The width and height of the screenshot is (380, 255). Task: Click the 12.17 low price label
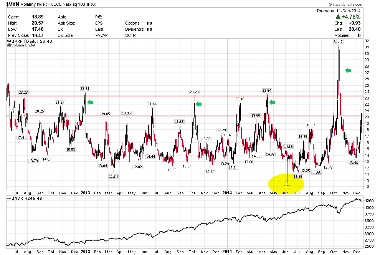coord(210,171)
